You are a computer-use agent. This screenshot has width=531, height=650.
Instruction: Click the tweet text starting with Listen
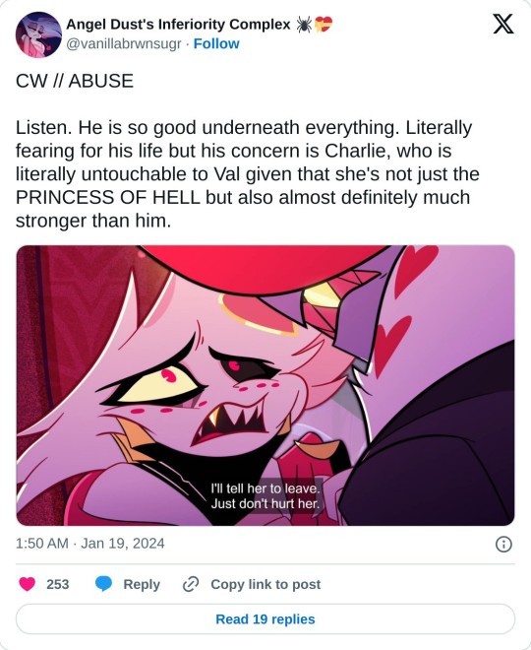tap(248, 174)
